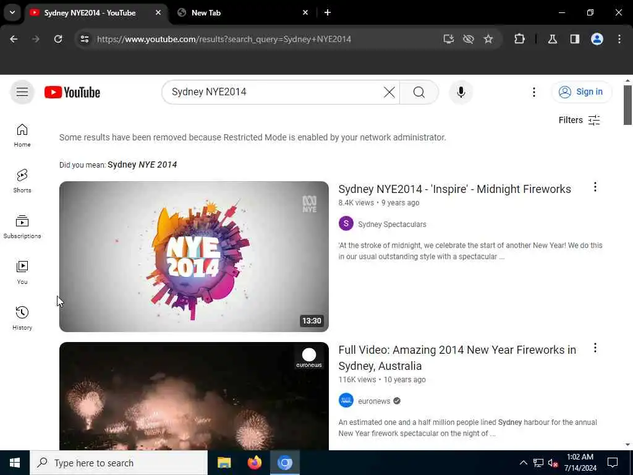Open the YouTube hamburger guide menu
The width and height of the screenshot is (633, 475).
(22, 92)
